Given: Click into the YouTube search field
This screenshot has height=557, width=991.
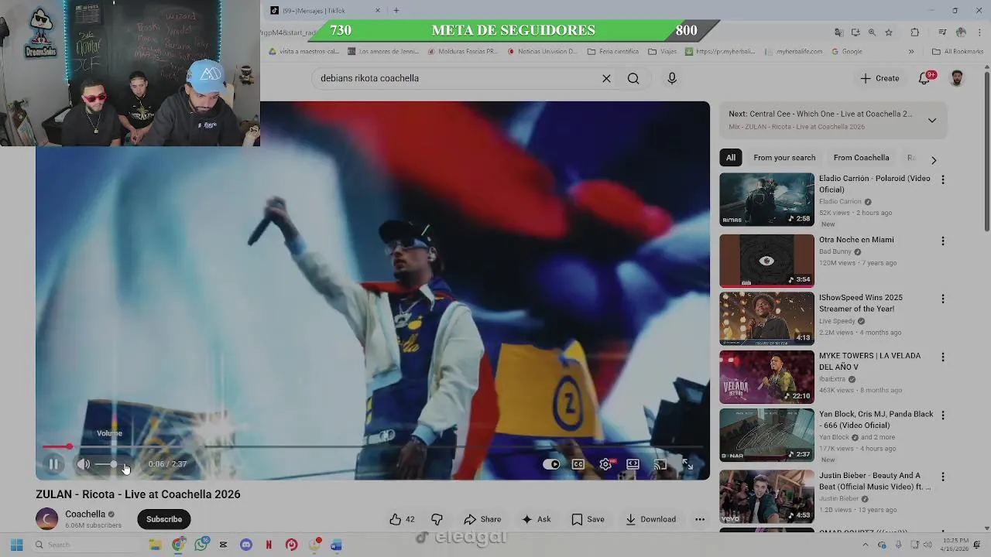Looking at the screenshot, I should [x=457, y=78].
